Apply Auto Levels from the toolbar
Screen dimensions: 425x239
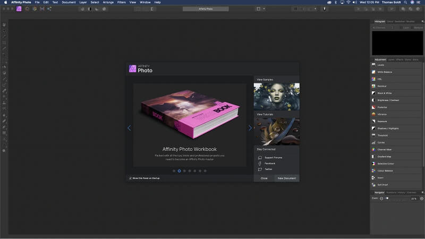[x=82, y=9]
